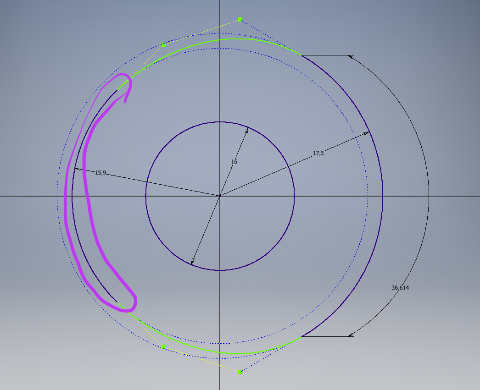The width and height of the screenshot is (480, 390).
Task: Select the 36,614 arc dimension value
Action: (x=400, y=288)
